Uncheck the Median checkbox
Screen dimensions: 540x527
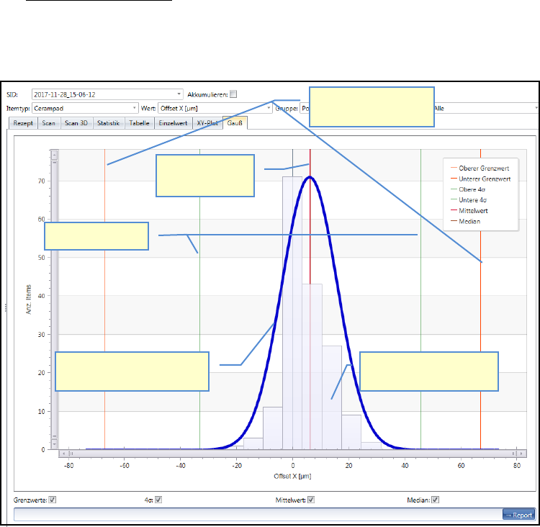(x=435, y=500)
